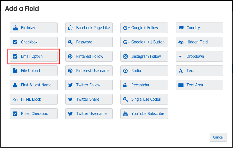Add the Single Use Codes field
Image resolution: width=233 pixels, height=148 pixels.
tap(144, 99)
